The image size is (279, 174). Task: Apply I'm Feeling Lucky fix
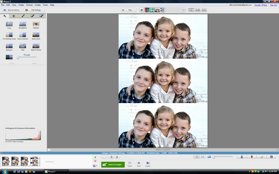[x=9, y=36]
